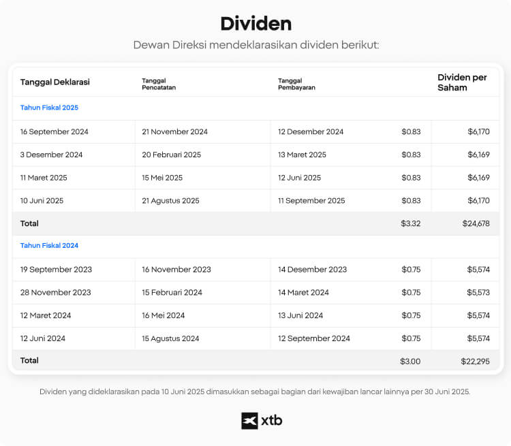This screenshot has width=511, height=446.
Task: Click the "15 Februari 2024" record date
Action: click(x=172, y=293)
